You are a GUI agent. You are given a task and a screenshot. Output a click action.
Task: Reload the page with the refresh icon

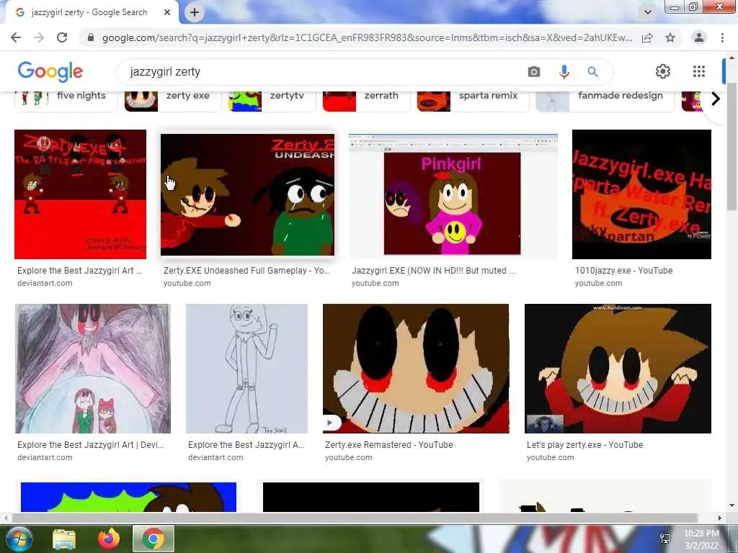(62, 37)
